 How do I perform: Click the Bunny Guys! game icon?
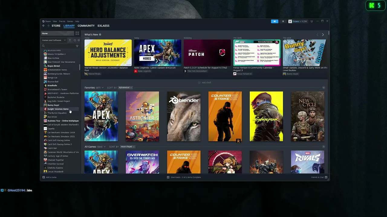click(x=45, y=105)
